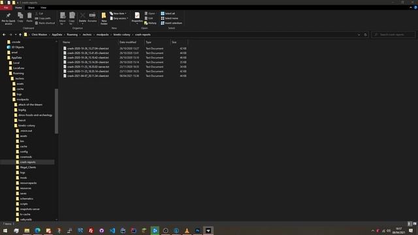This screenshot has height=235, width=418.
Task: Click Select none in ribbon
Action: tap(169, 18)
